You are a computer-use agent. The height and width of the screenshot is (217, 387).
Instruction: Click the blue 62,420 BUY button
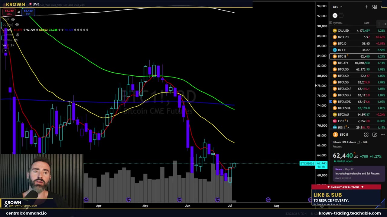pyautogui.click(x=28, y=12)
